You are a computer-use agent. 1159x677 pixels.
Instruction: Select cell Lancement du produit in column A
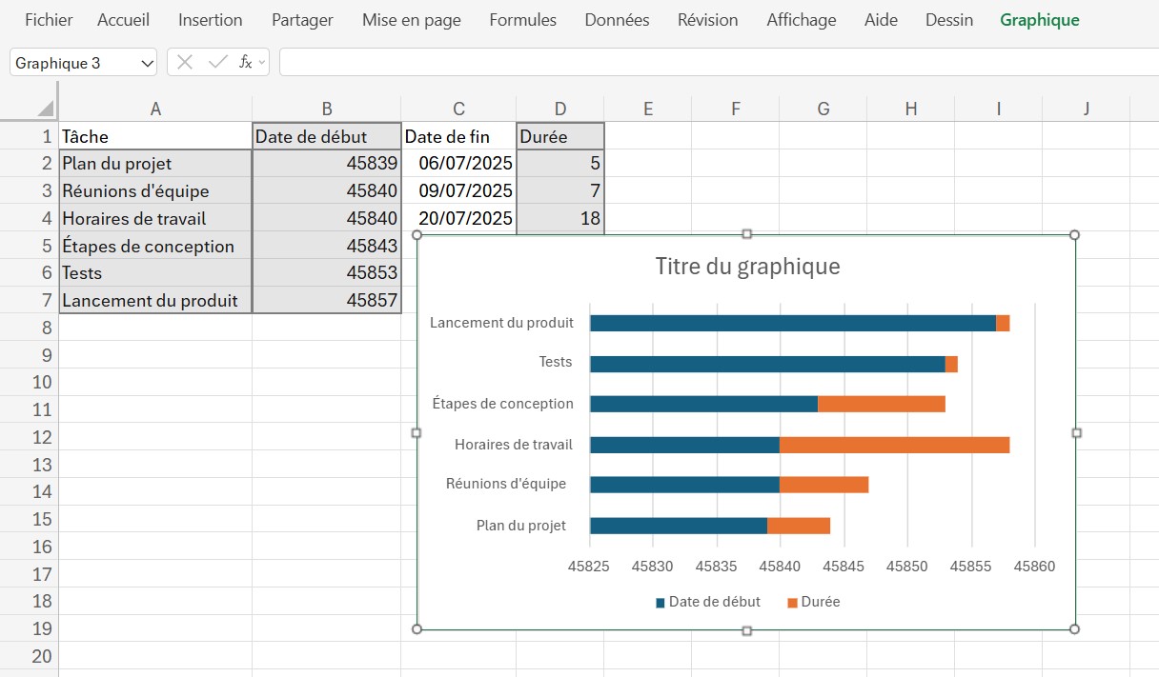pyautogui.click(x=155, y=301)
